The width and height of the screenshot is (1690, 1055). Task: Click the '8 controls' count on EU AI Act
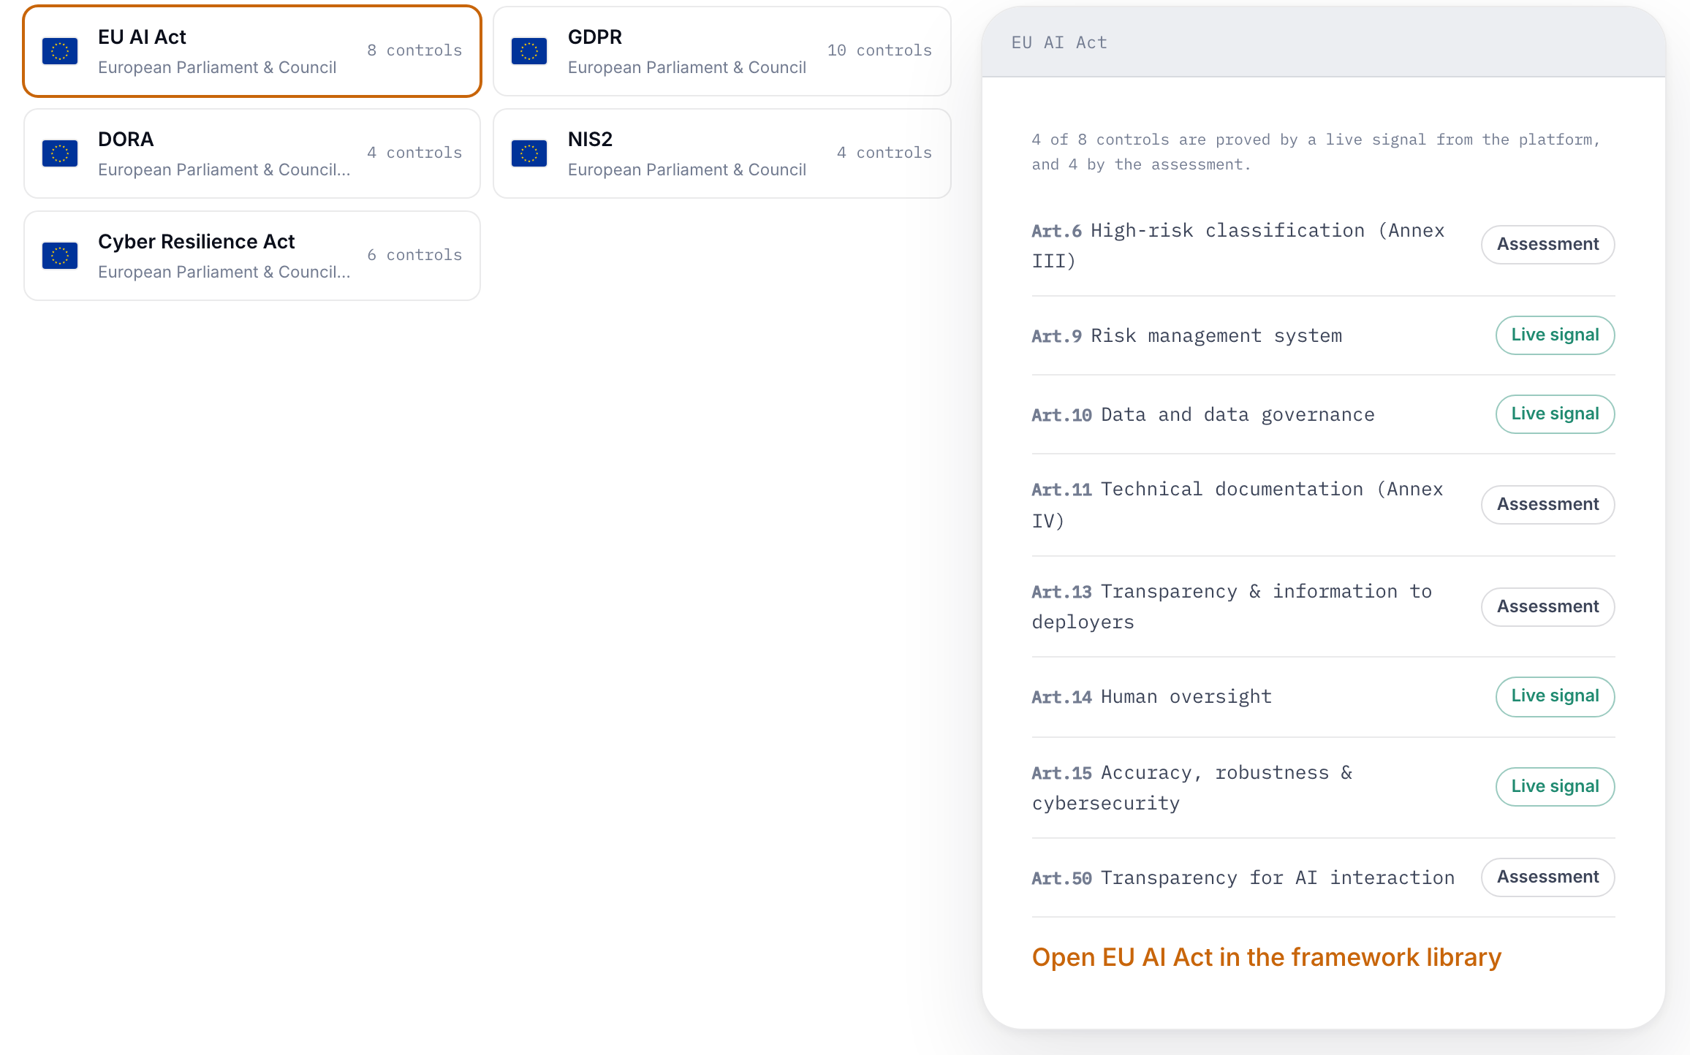(x=414, y=50)
